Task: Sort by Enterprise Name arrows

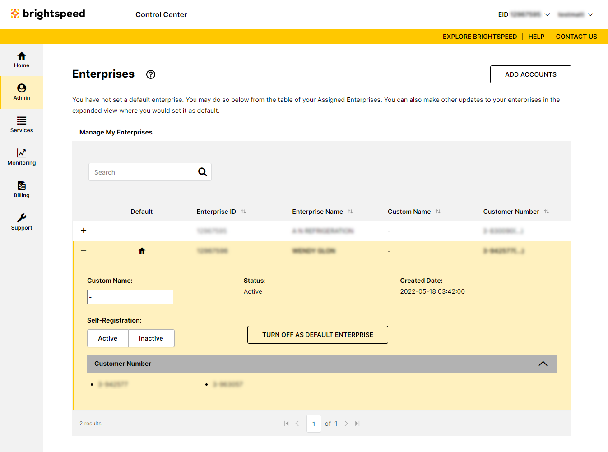Action: click(x=350, y=212)
